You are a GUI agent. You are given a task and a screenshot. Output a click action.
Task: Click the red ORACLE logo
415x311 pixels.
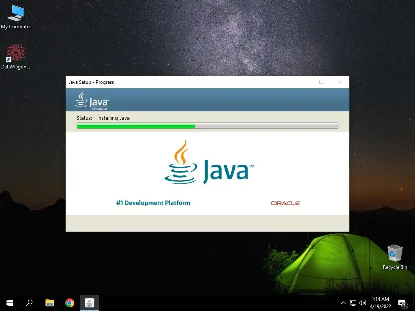coord(285,203)
